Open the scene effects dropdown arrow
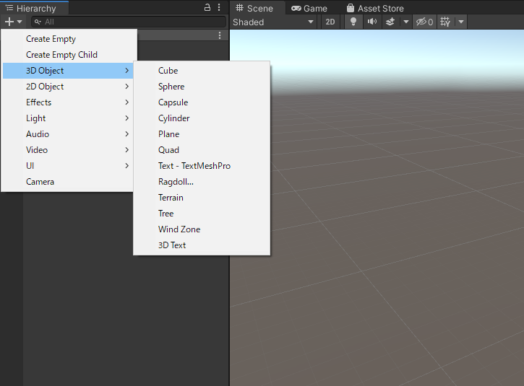Image resolution: width=524 pixels, height=386 pixels. pyautogui.click(x=405, y=22)
